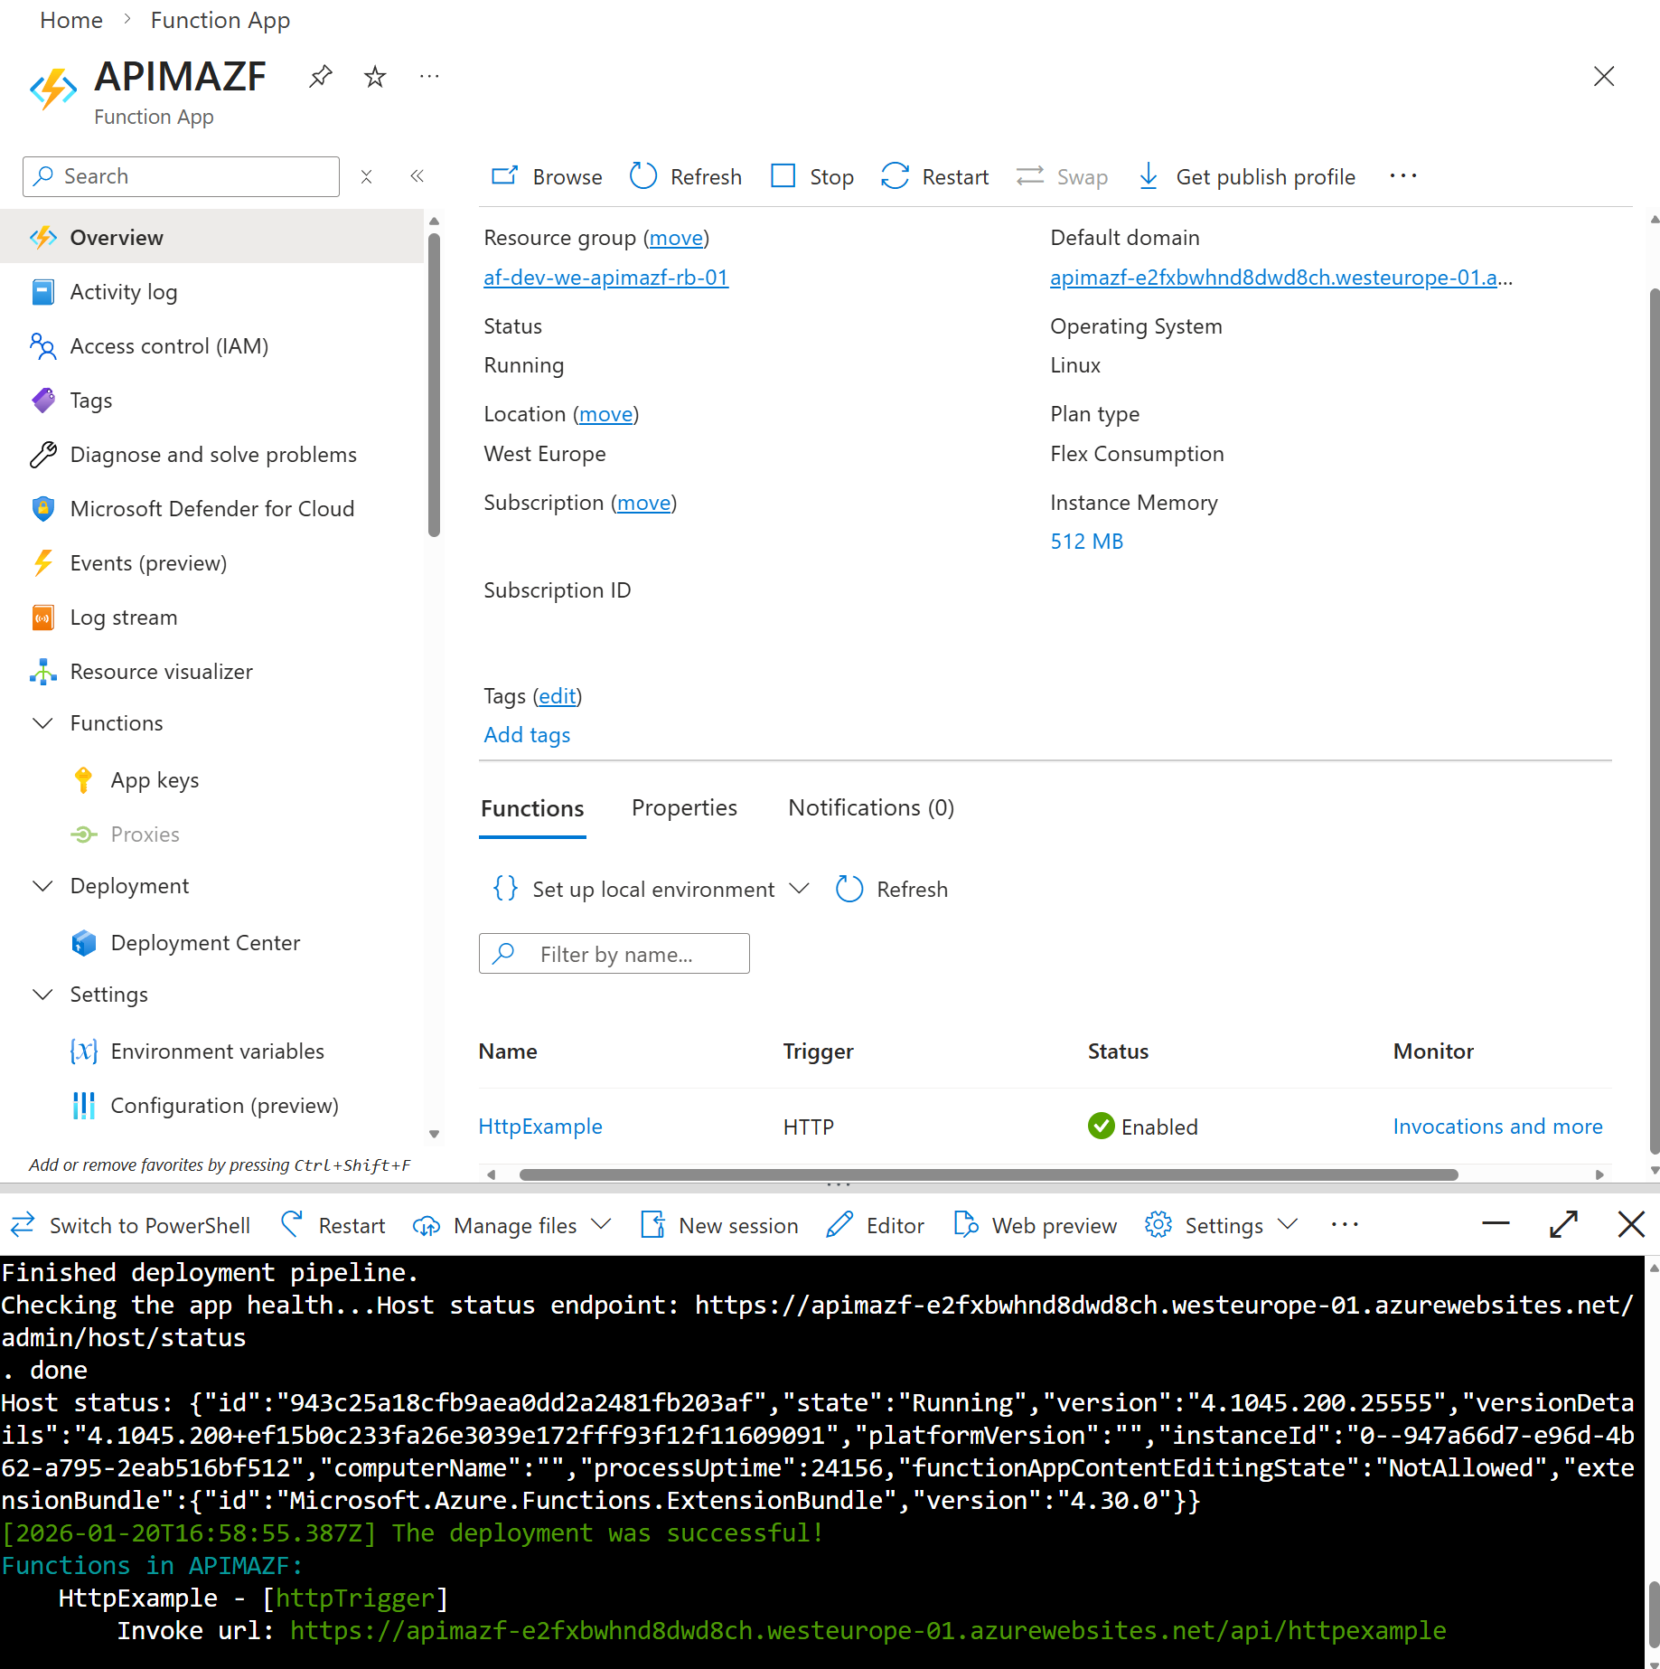Collapse the Deployment section in sidebar

42,886
